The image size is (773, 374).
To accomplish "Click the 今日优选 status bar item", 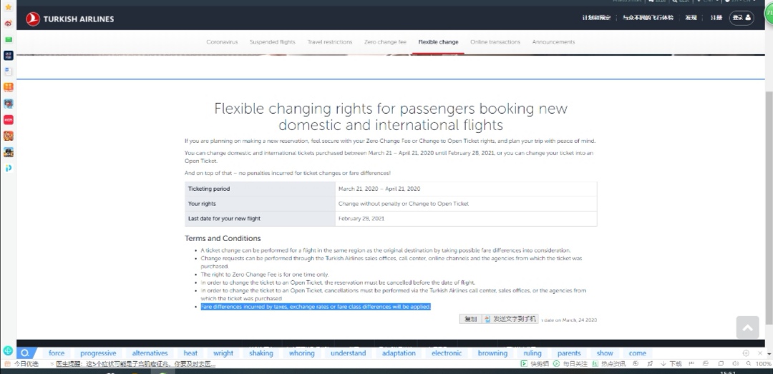I will [x=21, y=364].
